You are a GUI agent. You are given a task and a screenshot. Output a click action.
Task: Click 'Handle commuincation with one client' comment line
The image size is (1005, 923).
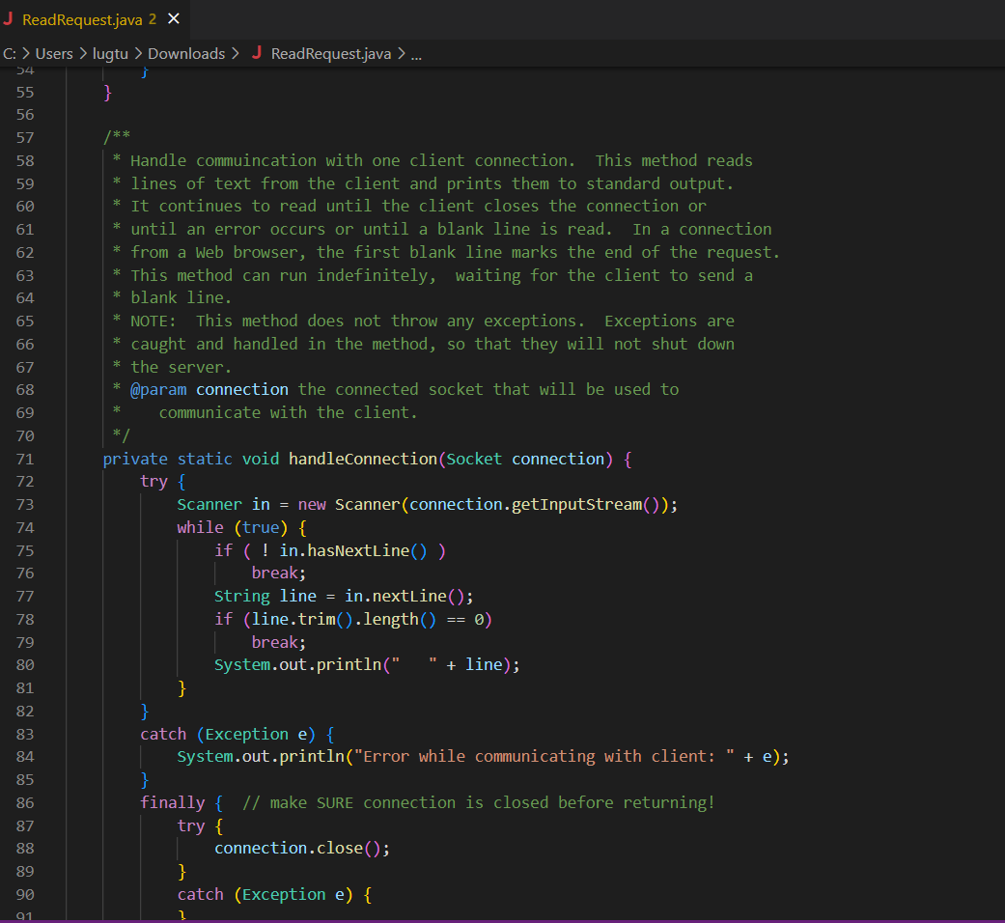(x=433, y=161)
